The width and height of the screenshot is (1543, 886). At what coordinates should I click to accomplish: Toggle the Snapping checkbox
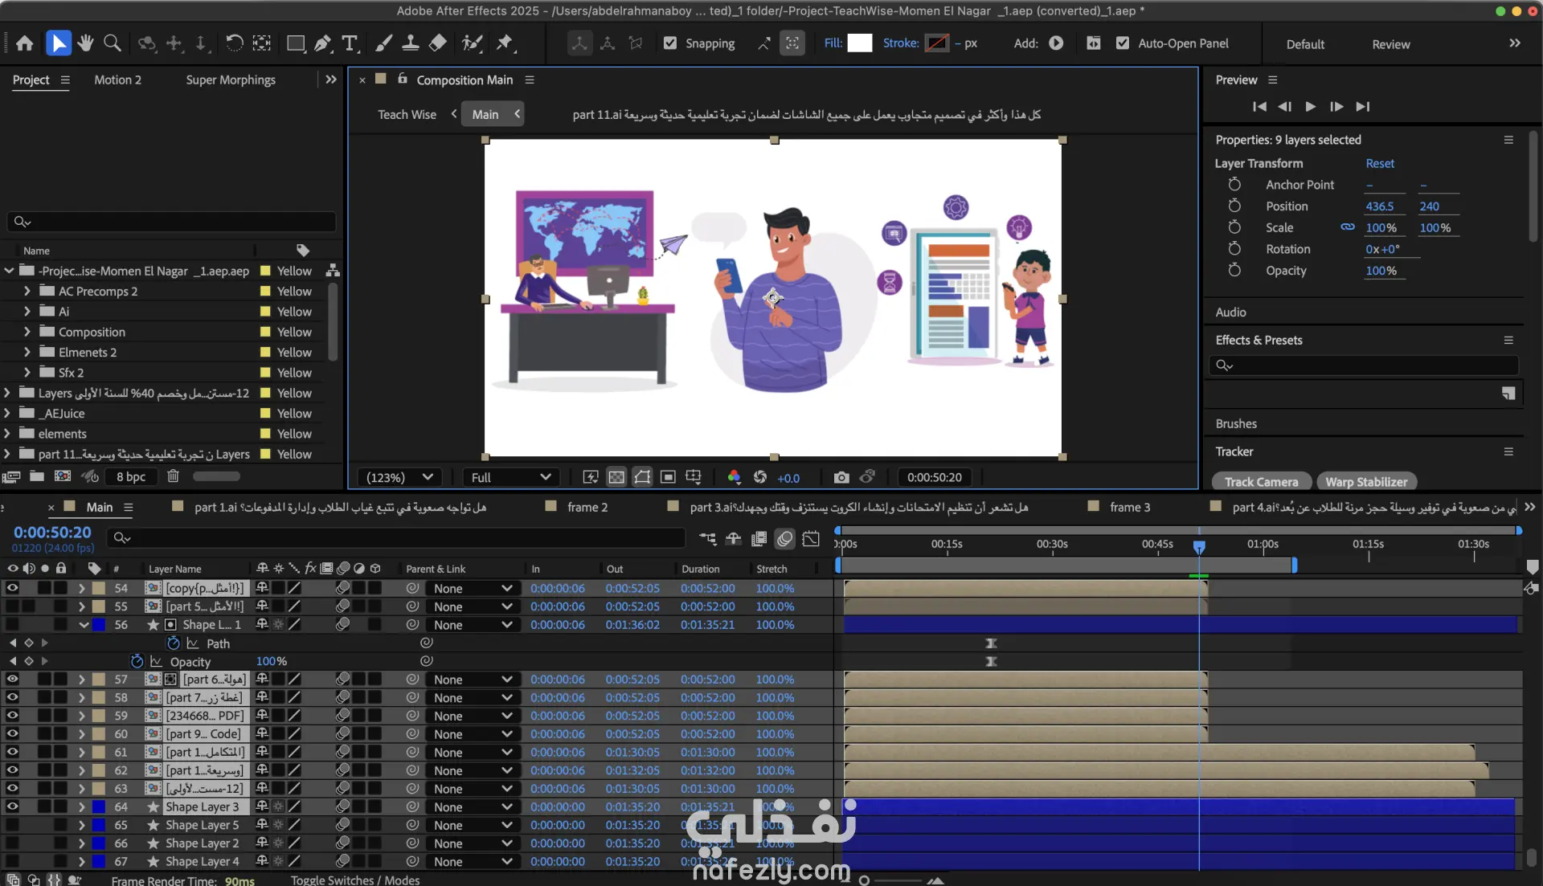tap(670, 43)
